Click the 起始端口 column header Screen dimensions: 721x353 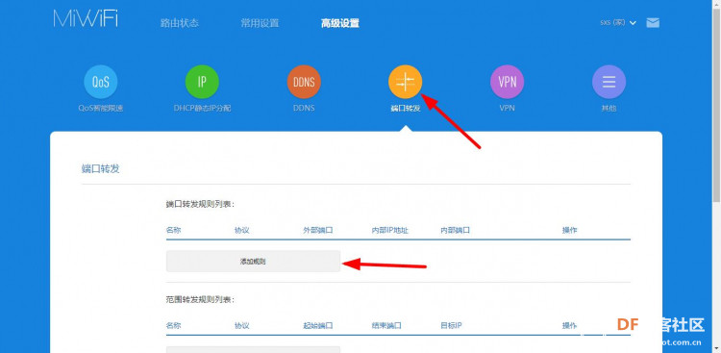click(x=318, y=326)
